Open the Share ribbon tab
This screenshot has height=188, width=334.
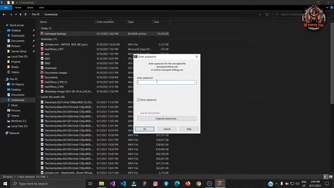click(30, 7)
